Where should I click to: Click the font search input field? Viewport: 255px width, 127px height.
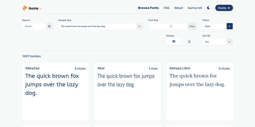pos(34,26)
